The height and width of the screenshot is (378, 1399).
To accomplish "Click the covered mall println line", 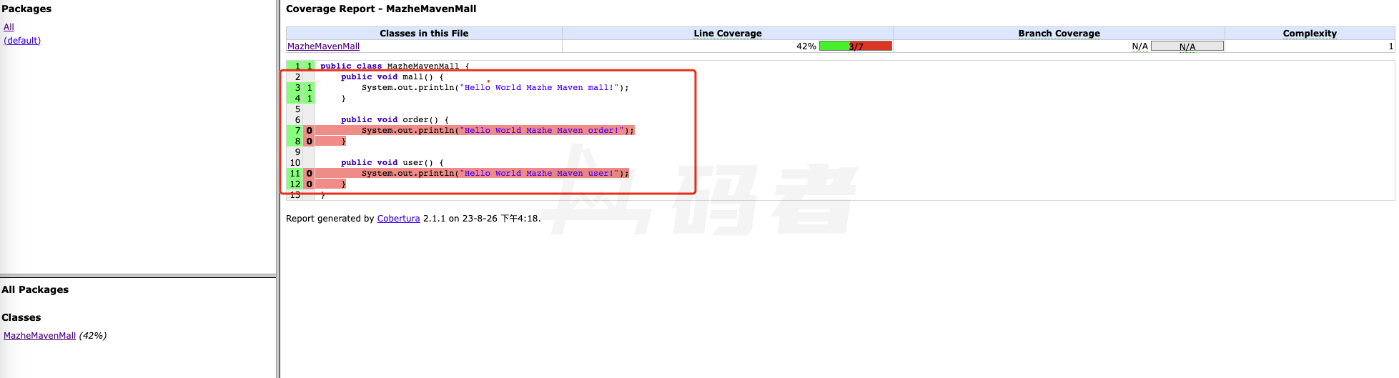I will pos(494,88).
